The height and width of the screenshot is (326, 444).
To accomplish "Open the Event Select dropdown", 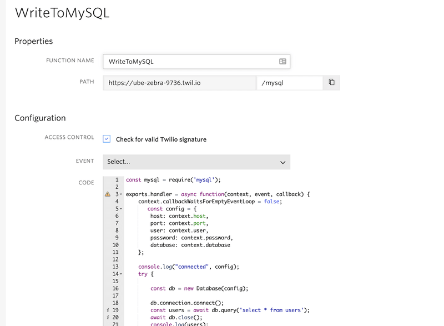I will click(196, 162).
